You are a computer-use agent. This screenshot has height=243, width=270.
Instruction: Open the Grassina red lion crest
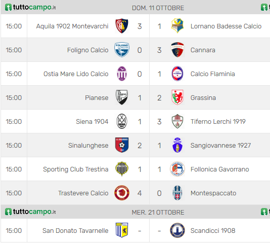coord(177,97)
